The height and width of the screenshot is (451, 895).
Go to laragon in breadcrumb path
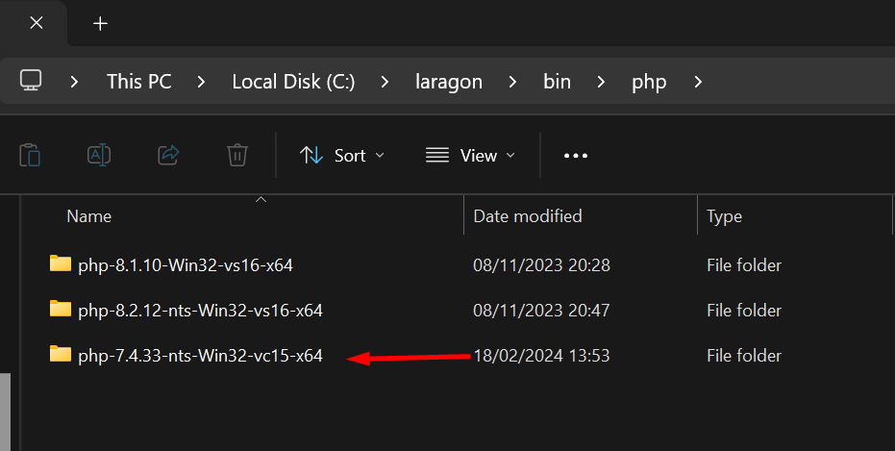tap(449, 82)
